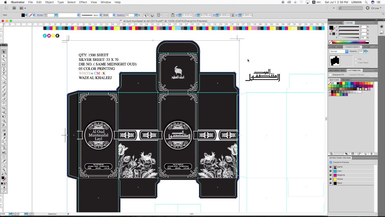Open the stroke color dropdown in control bar
Image resolution: width=385 pixels, height=217 pixels.
point(34,15)
